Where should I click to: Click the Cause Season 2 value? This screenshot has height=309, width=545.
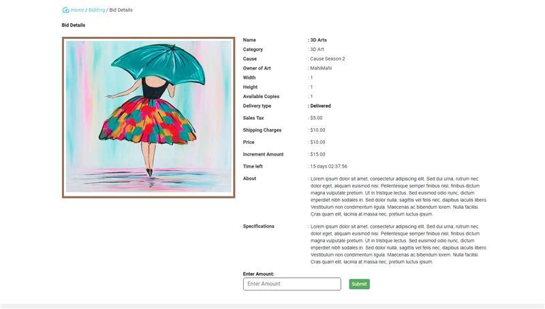328,59
